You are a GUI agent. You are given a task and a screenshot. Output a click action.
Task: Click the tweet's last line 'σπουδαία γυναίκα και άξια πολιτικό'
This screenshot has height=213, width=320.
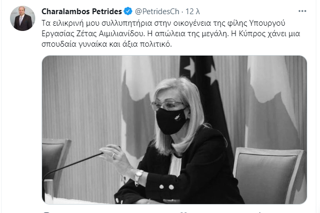(107, 44)
